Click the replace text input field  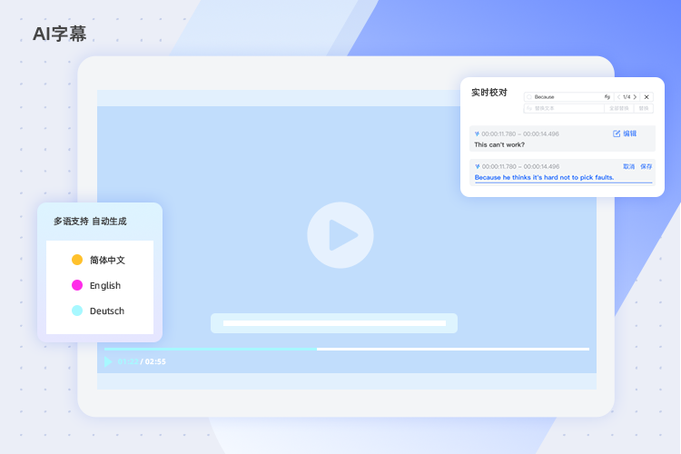point(563,108)
